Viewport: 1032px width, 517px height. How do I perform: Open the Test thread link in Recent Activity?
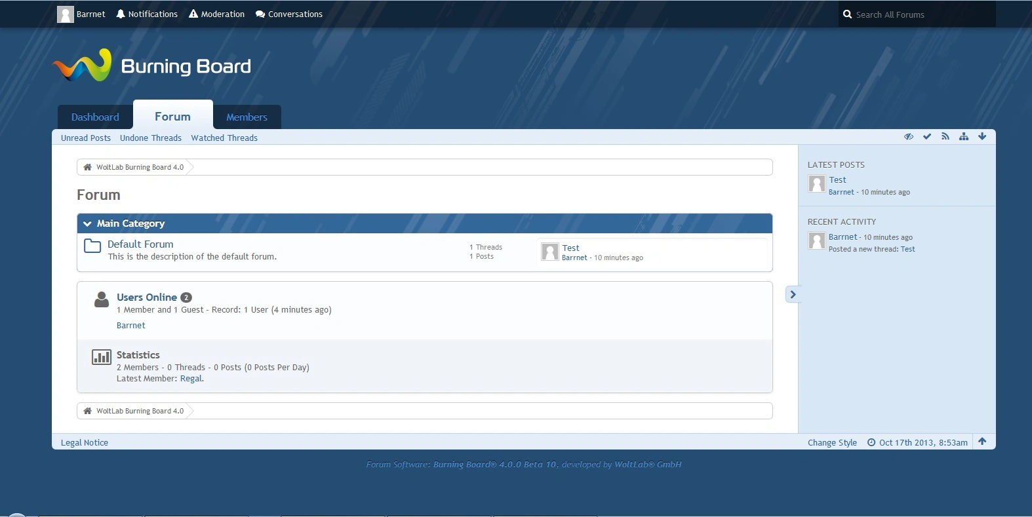click(x=908, y=249)
